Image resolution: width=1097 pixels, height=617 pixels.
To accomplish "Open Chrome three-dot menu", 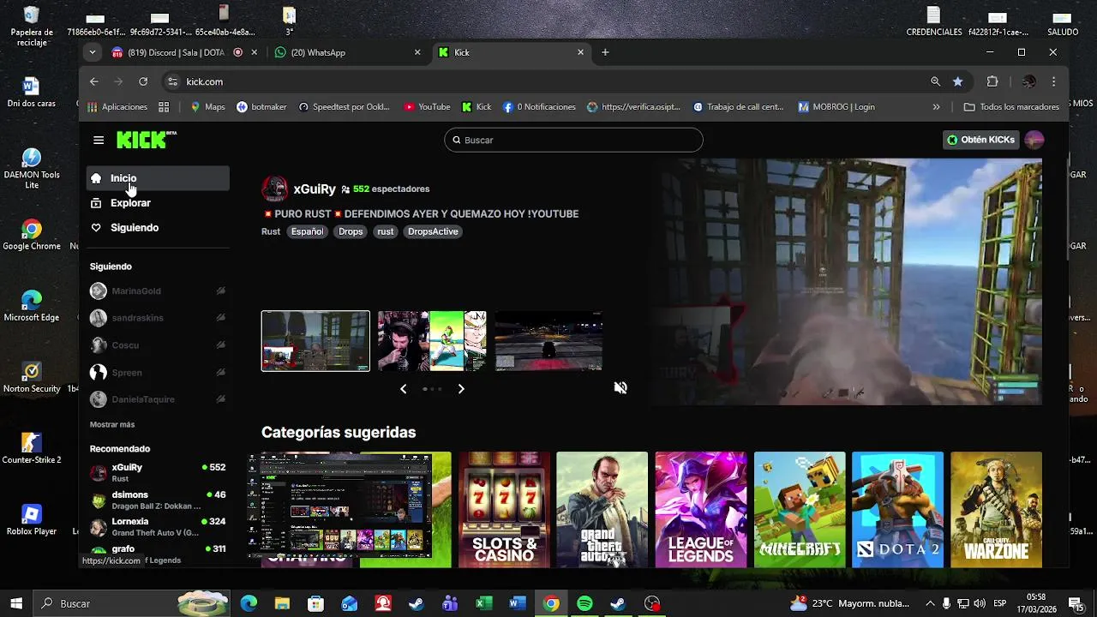I will click(x=1054, y=81).
